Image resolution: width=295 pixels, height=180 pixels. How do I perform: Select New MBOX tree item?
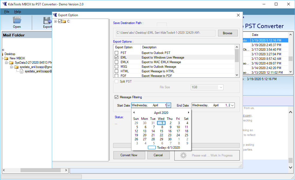[x=17, y=58]
